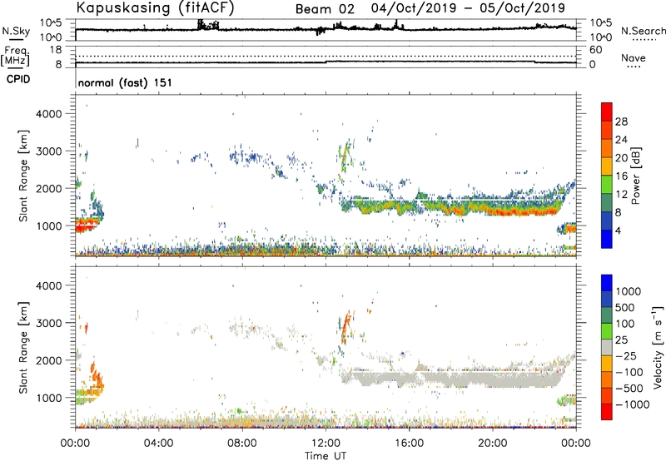
Task: Click the 'Power [dB]' colorbar label
Action: pos(636,176)
